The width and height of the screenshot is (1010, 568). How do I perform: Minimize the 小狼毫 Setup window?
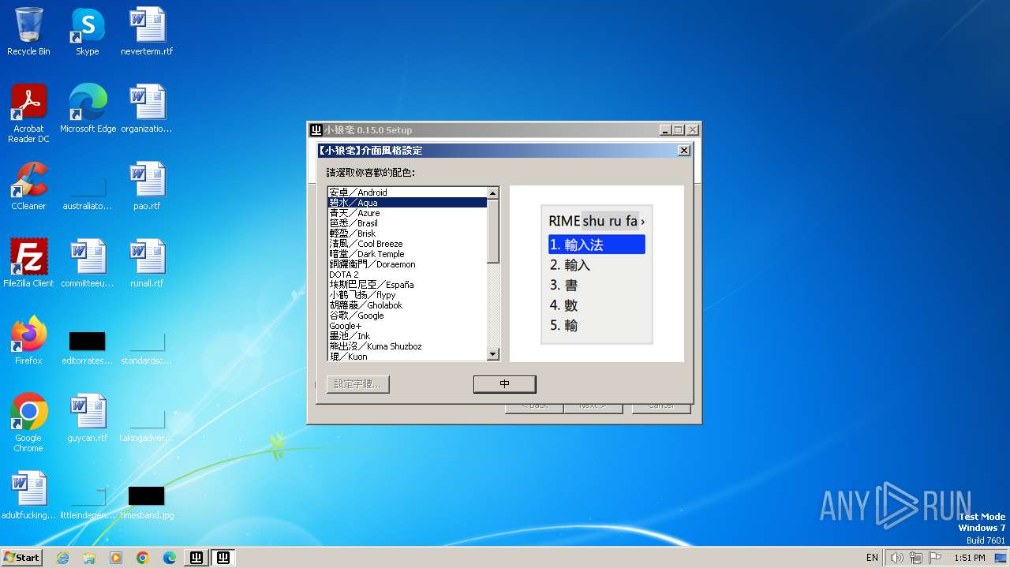(664, 130)
